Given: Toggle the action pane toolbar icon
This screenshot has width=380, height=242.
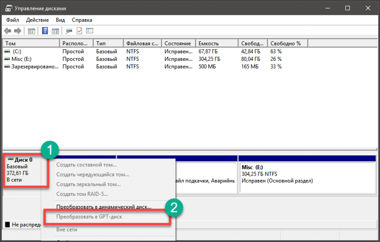Looking at the screenshot, I should 55,31.
